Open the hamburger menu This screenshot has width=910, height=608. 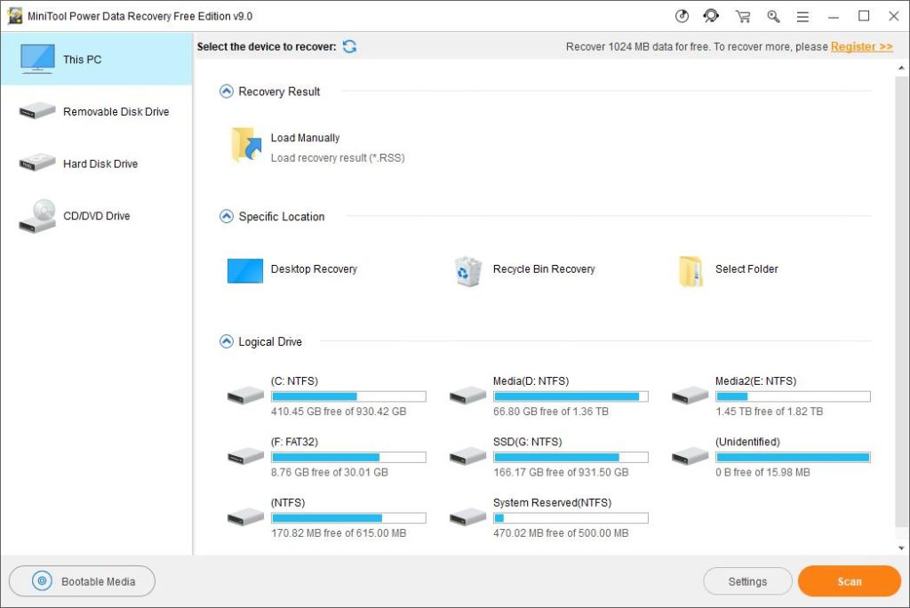[802, 16]
